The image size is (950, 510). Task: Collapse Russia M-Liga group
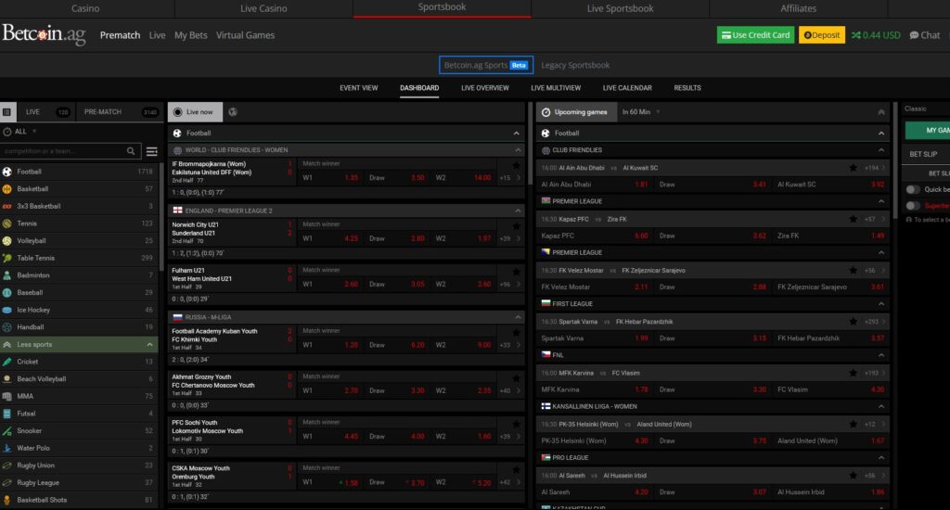(x=518, y=317)
